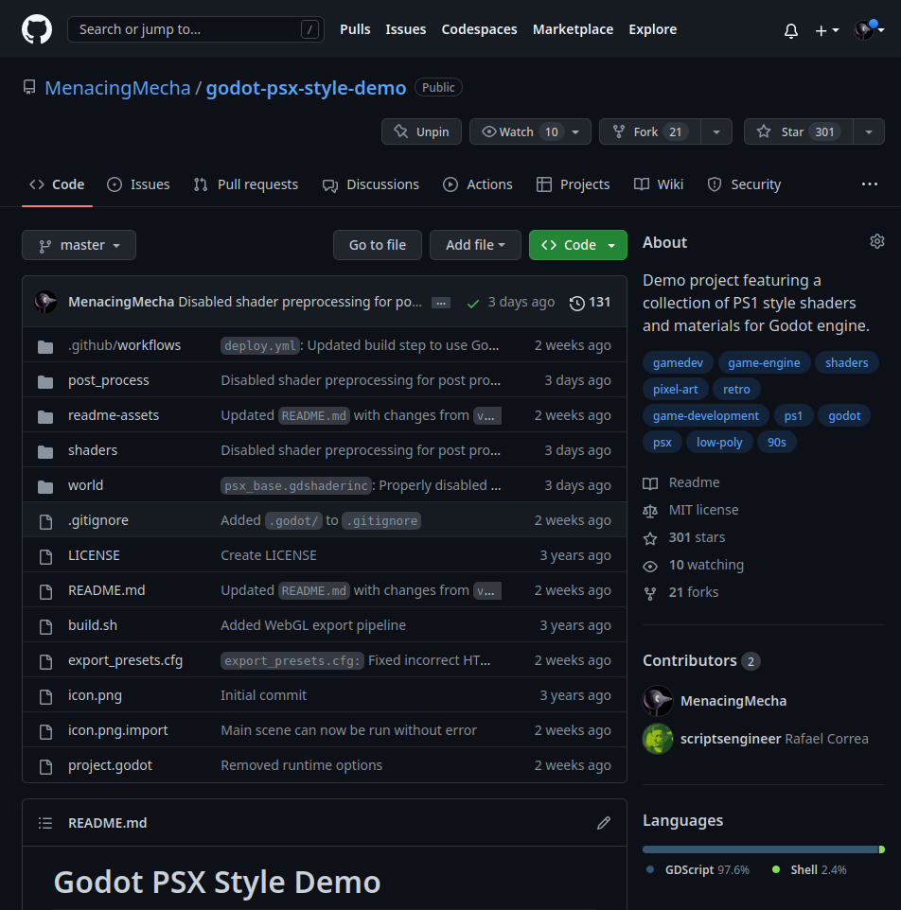Open the 301 stars stargazers link
Viewport: 901px width, 910px height.
(x=684, y=537)
